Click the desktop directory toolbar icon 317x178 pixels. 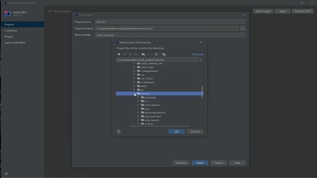(124, 54)
